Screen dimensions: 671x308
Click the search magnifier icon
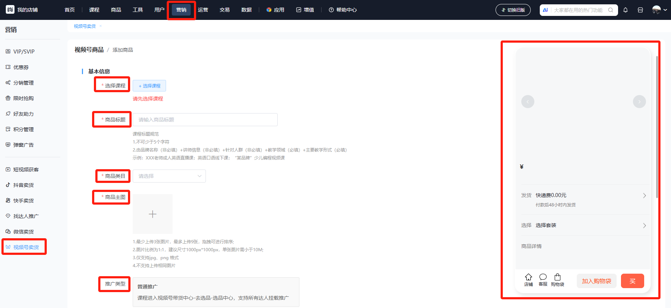tap(611, 10)
